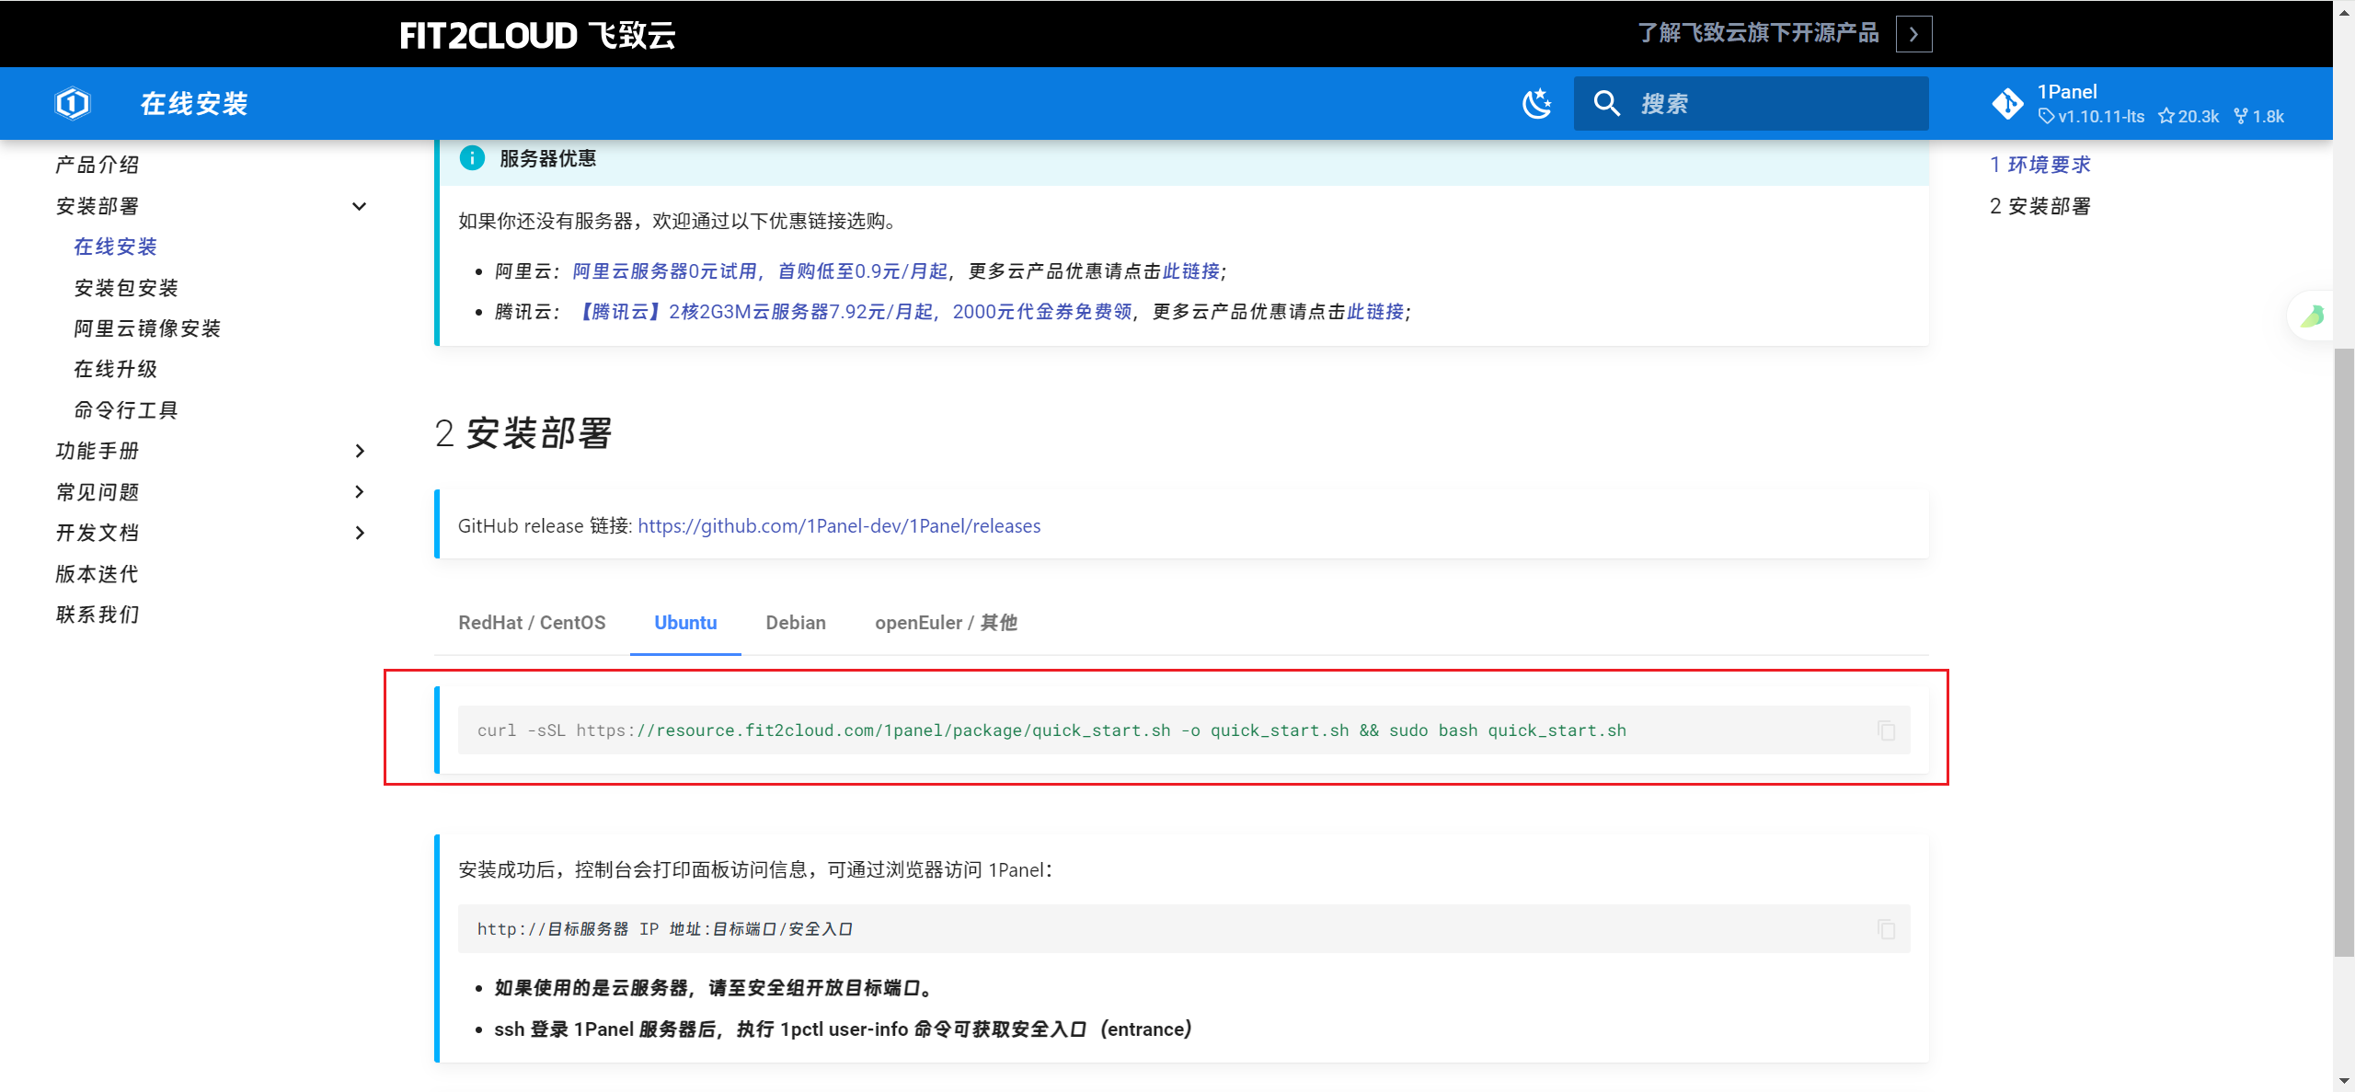Click the search magnifier icon
This screenshot has height=1092, width=2355.
[1606, 103]
